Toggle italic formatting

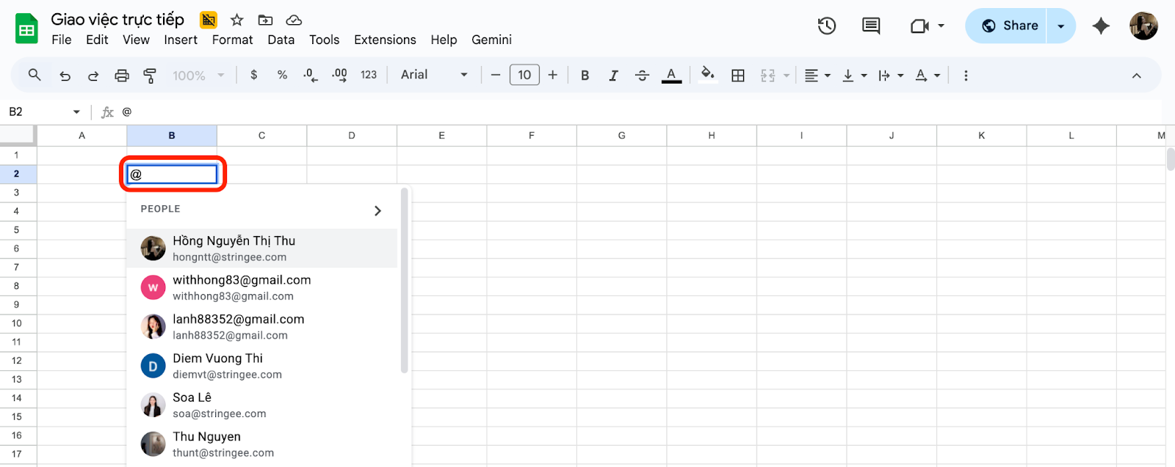[613, 76]
